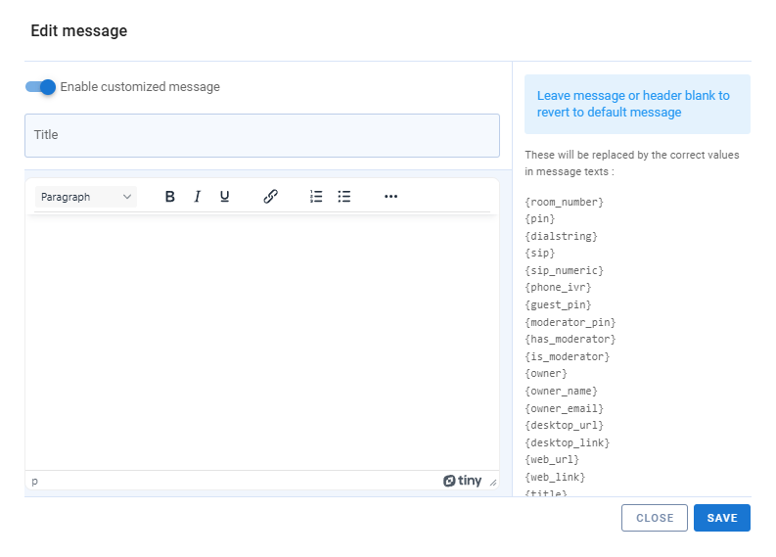Apply underline formatting
The image size is (776, 557).
(x=224, y=197)
